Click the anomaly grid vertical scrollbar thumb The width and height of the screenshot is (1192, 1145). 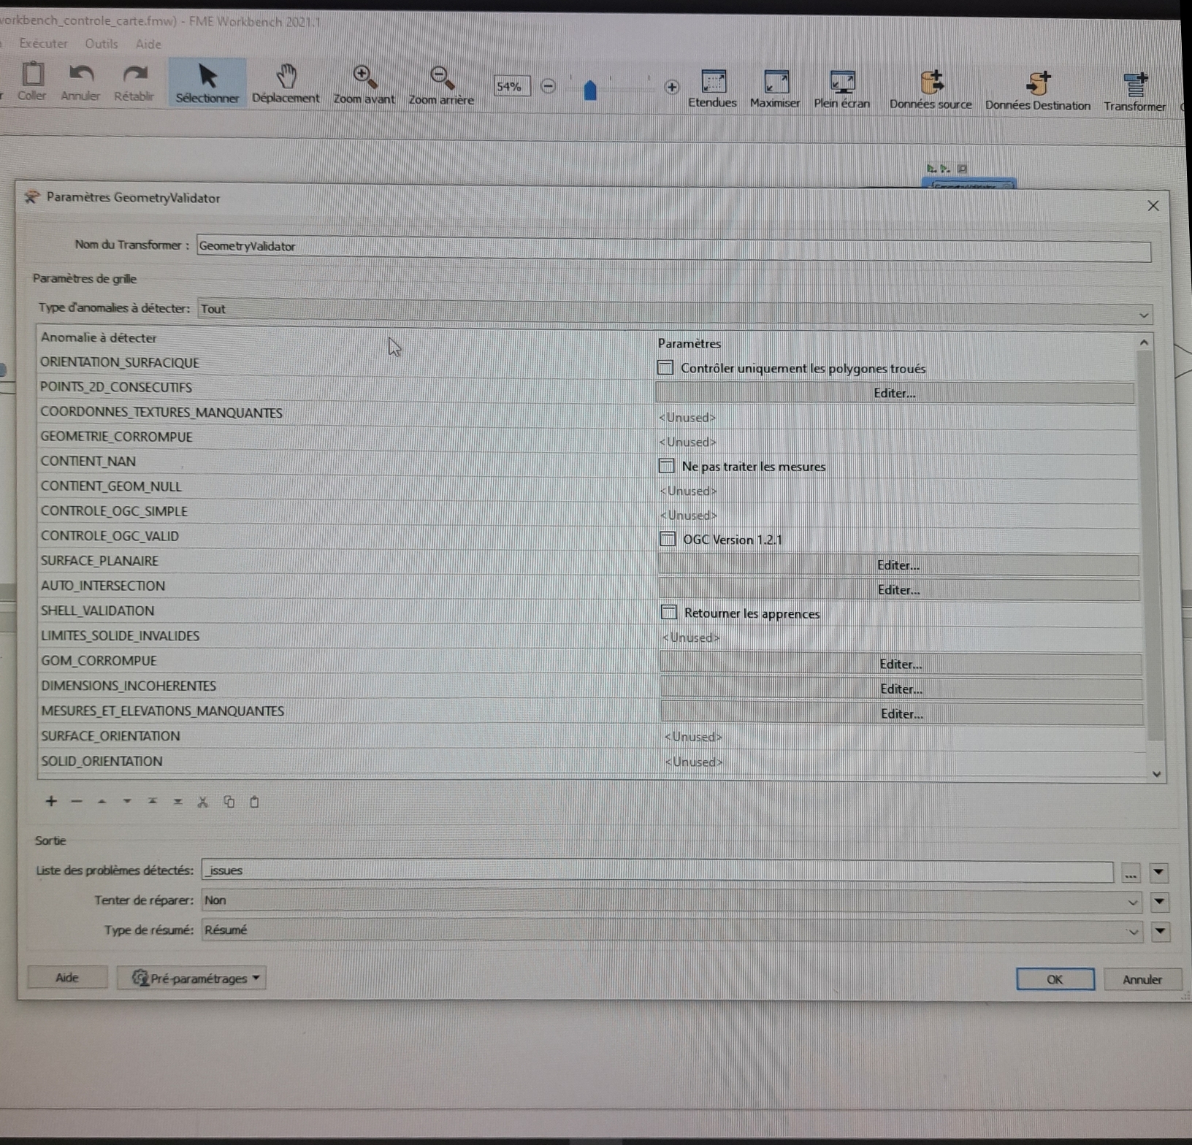1150,544
